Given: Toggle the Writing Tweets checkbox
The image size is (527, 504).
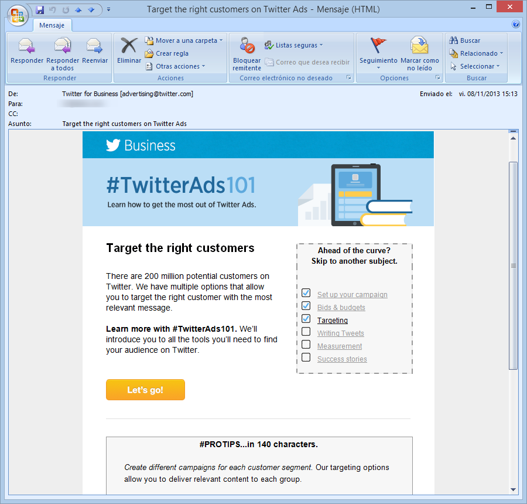Looking at the screenshot, I should (306, 331).
